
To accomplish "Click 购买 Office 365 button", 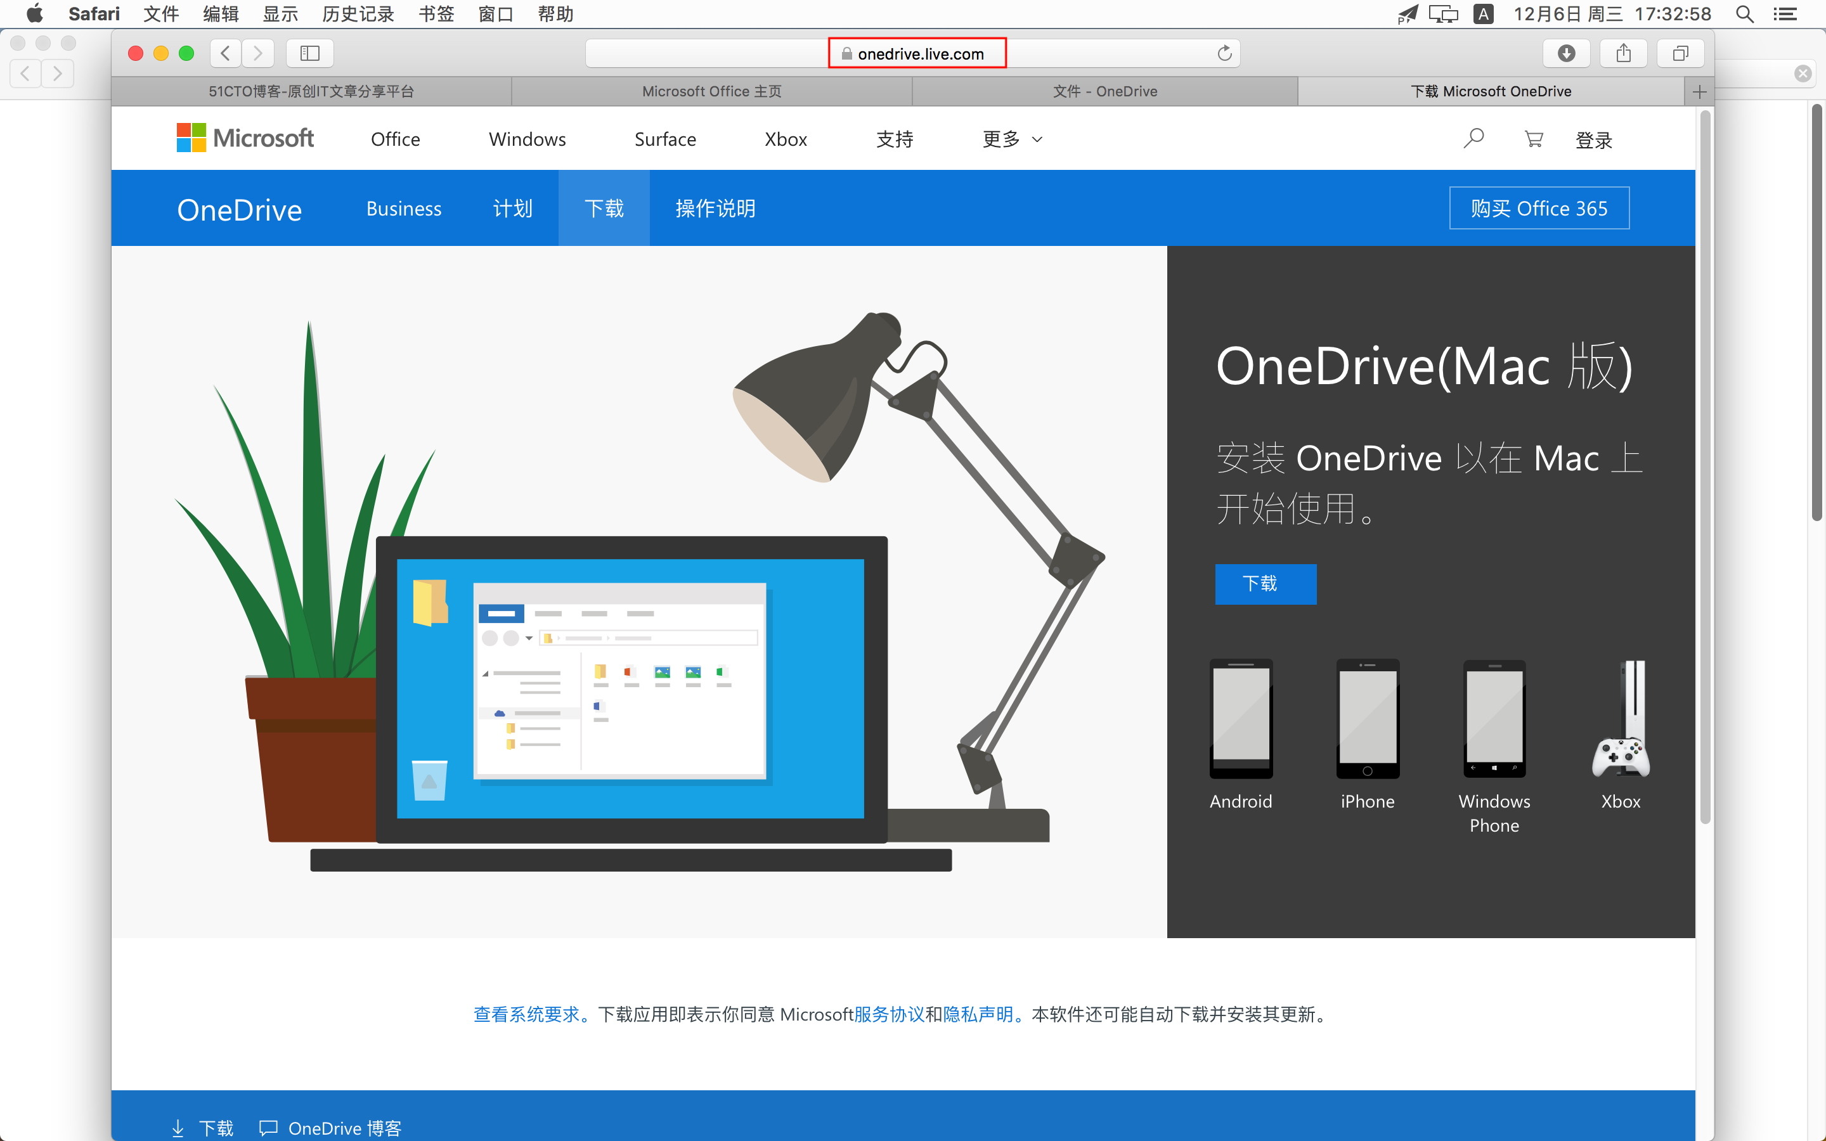I will (1539, 207).
